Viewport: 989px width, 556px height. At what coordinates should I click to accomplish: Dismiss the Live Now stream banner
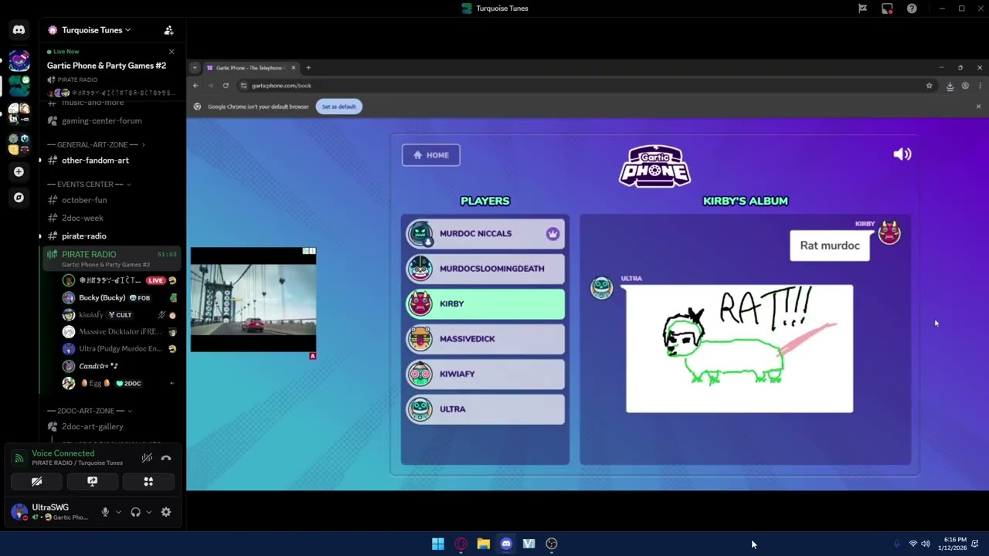click(172, 52)
